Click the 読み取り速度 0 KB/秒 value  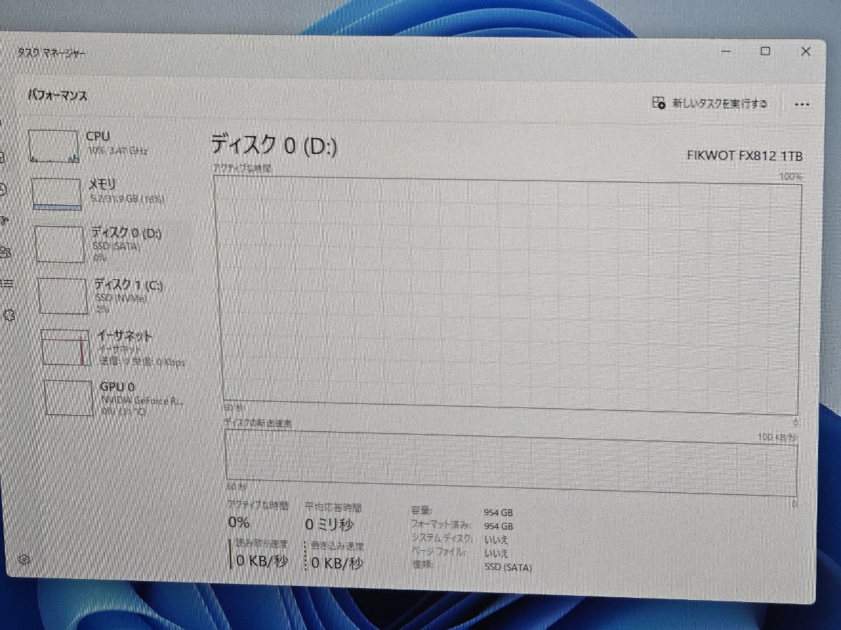pos(261,561)
